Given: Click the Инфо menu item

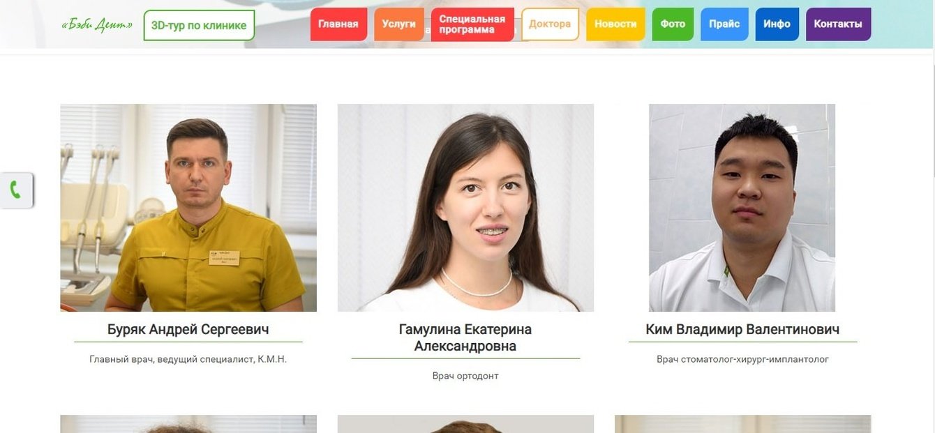Looking at the screenshot, I should pos(777,24).
